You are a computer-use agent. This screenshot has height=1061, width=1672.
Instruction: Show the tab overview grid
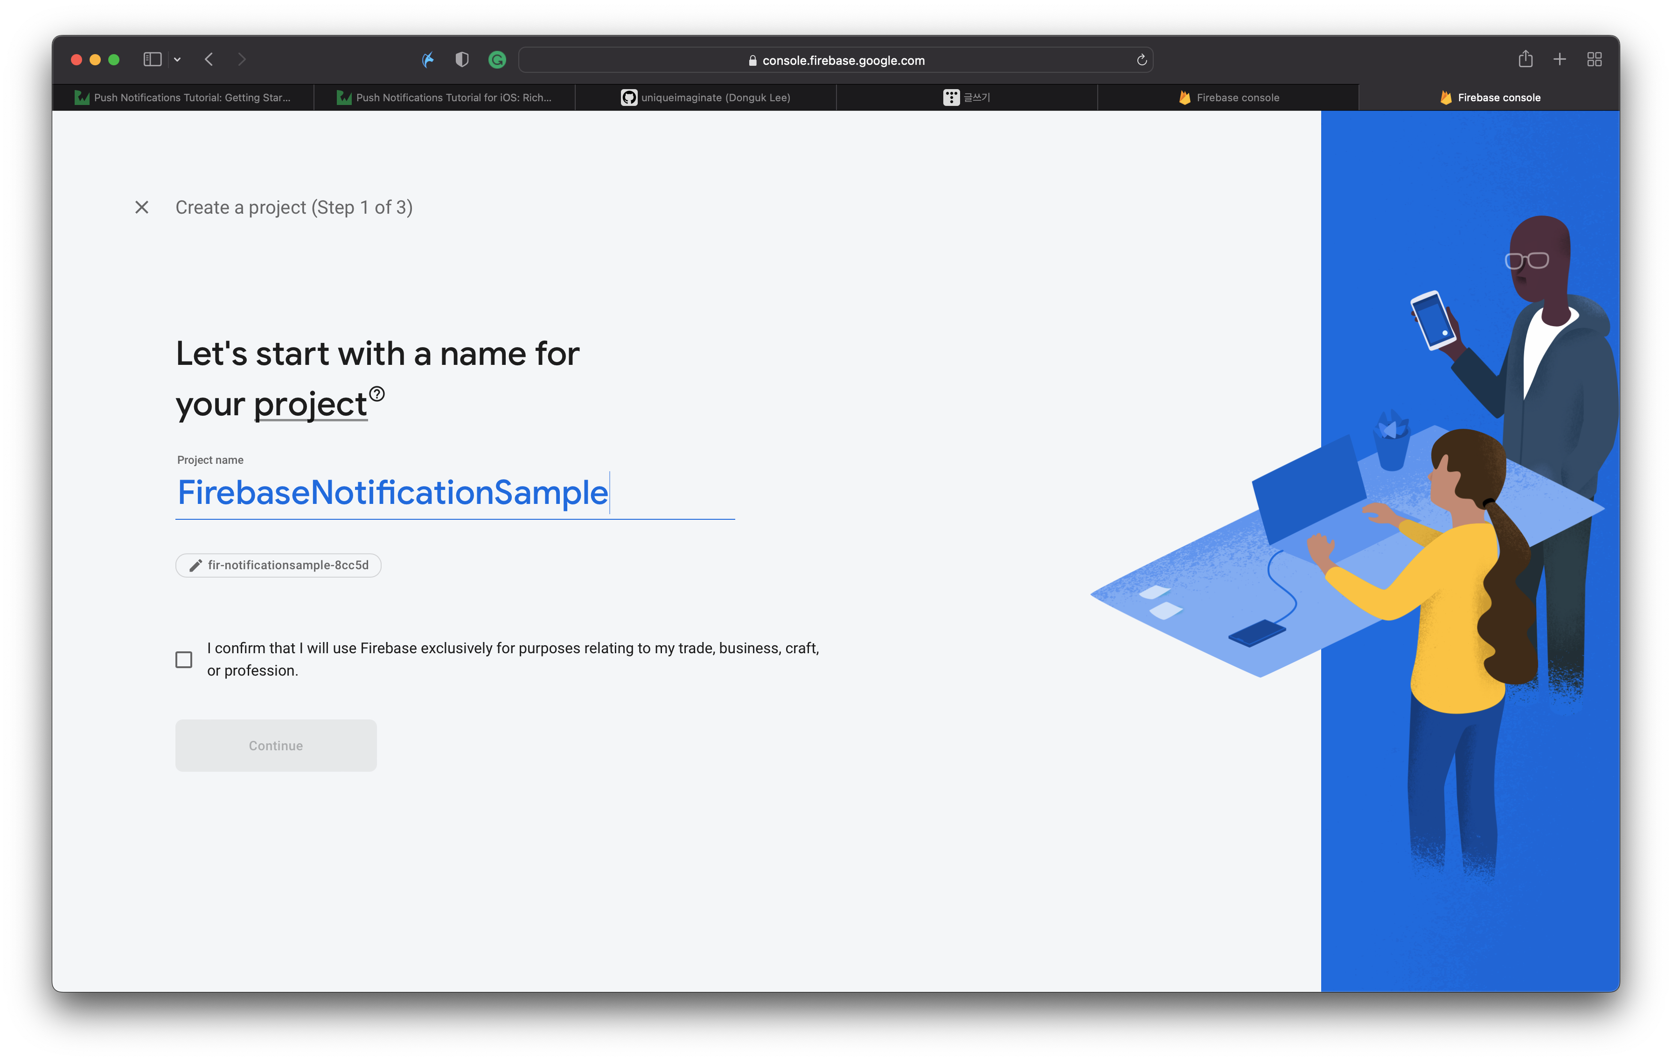click(1594, 60)
